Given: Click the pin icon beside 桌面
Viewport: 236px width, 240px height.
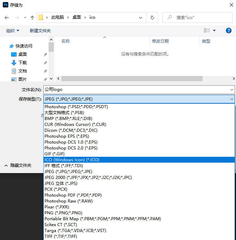Looking at the screenshot, I should [x=45, y=54].
